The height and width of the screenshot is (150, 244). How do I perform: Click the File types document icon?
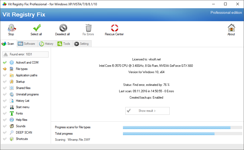(12, 69)
